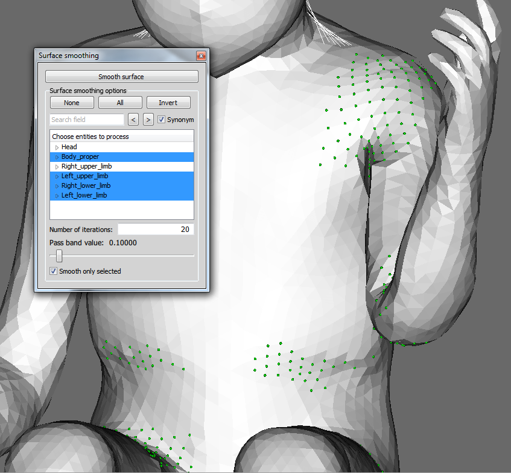Toggle Smooth only selected checkbox
The height and width of the screenshot is (473, 511).
[x=53, y=271]
